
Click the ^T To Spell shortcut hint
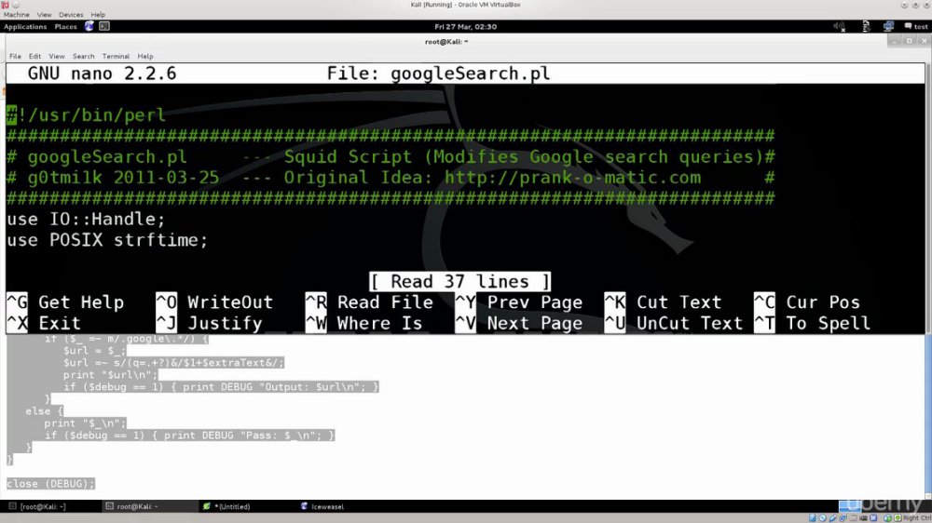point(812,323)
